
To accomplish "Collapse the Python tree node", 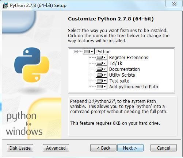I will 76,52.
